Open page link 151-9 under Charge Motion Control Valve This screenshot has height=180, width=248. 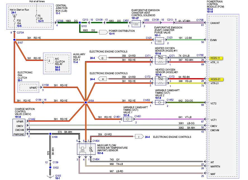point(18,117)
